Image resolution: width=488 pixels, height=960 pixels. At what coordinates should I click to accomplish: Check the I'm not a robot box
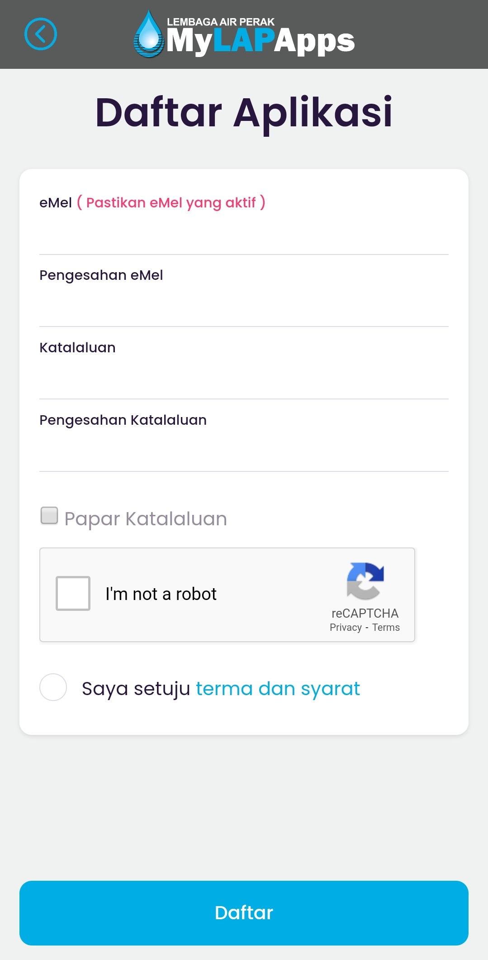point(73,593)
